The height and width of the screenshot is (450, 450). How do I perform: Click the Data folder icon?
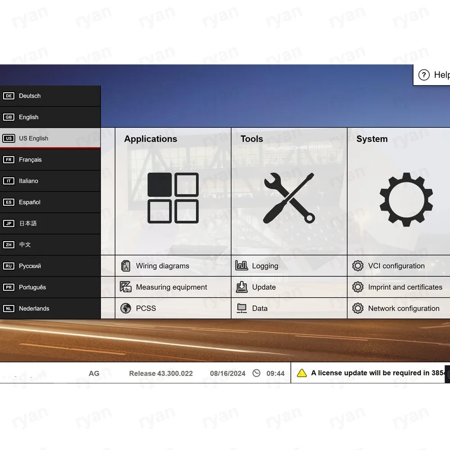tap(242, 308)
